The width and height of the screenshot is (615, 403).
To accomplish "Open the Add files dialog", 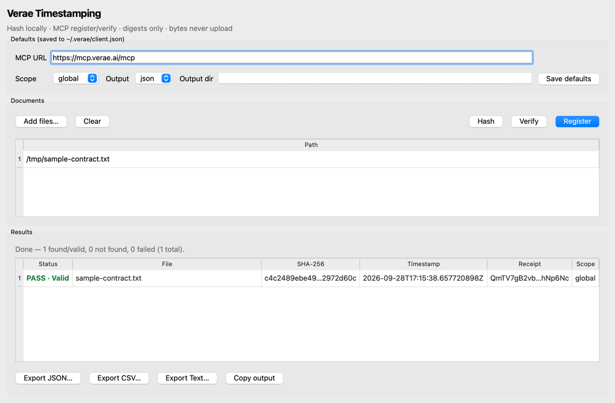I will pyautogui.click(x=41, y=121).
